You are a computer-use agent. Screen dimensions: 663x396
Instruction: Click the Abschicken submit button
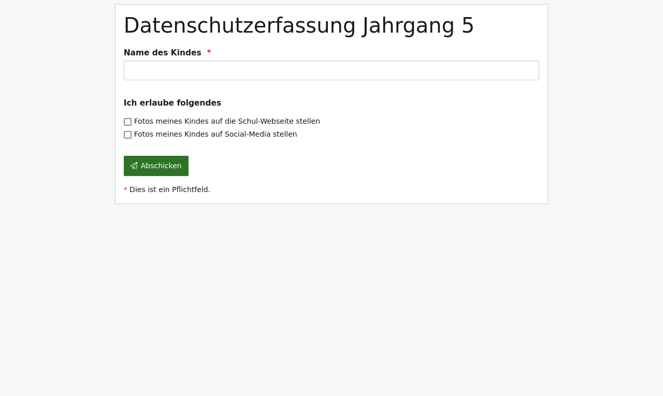pos(156,166)
